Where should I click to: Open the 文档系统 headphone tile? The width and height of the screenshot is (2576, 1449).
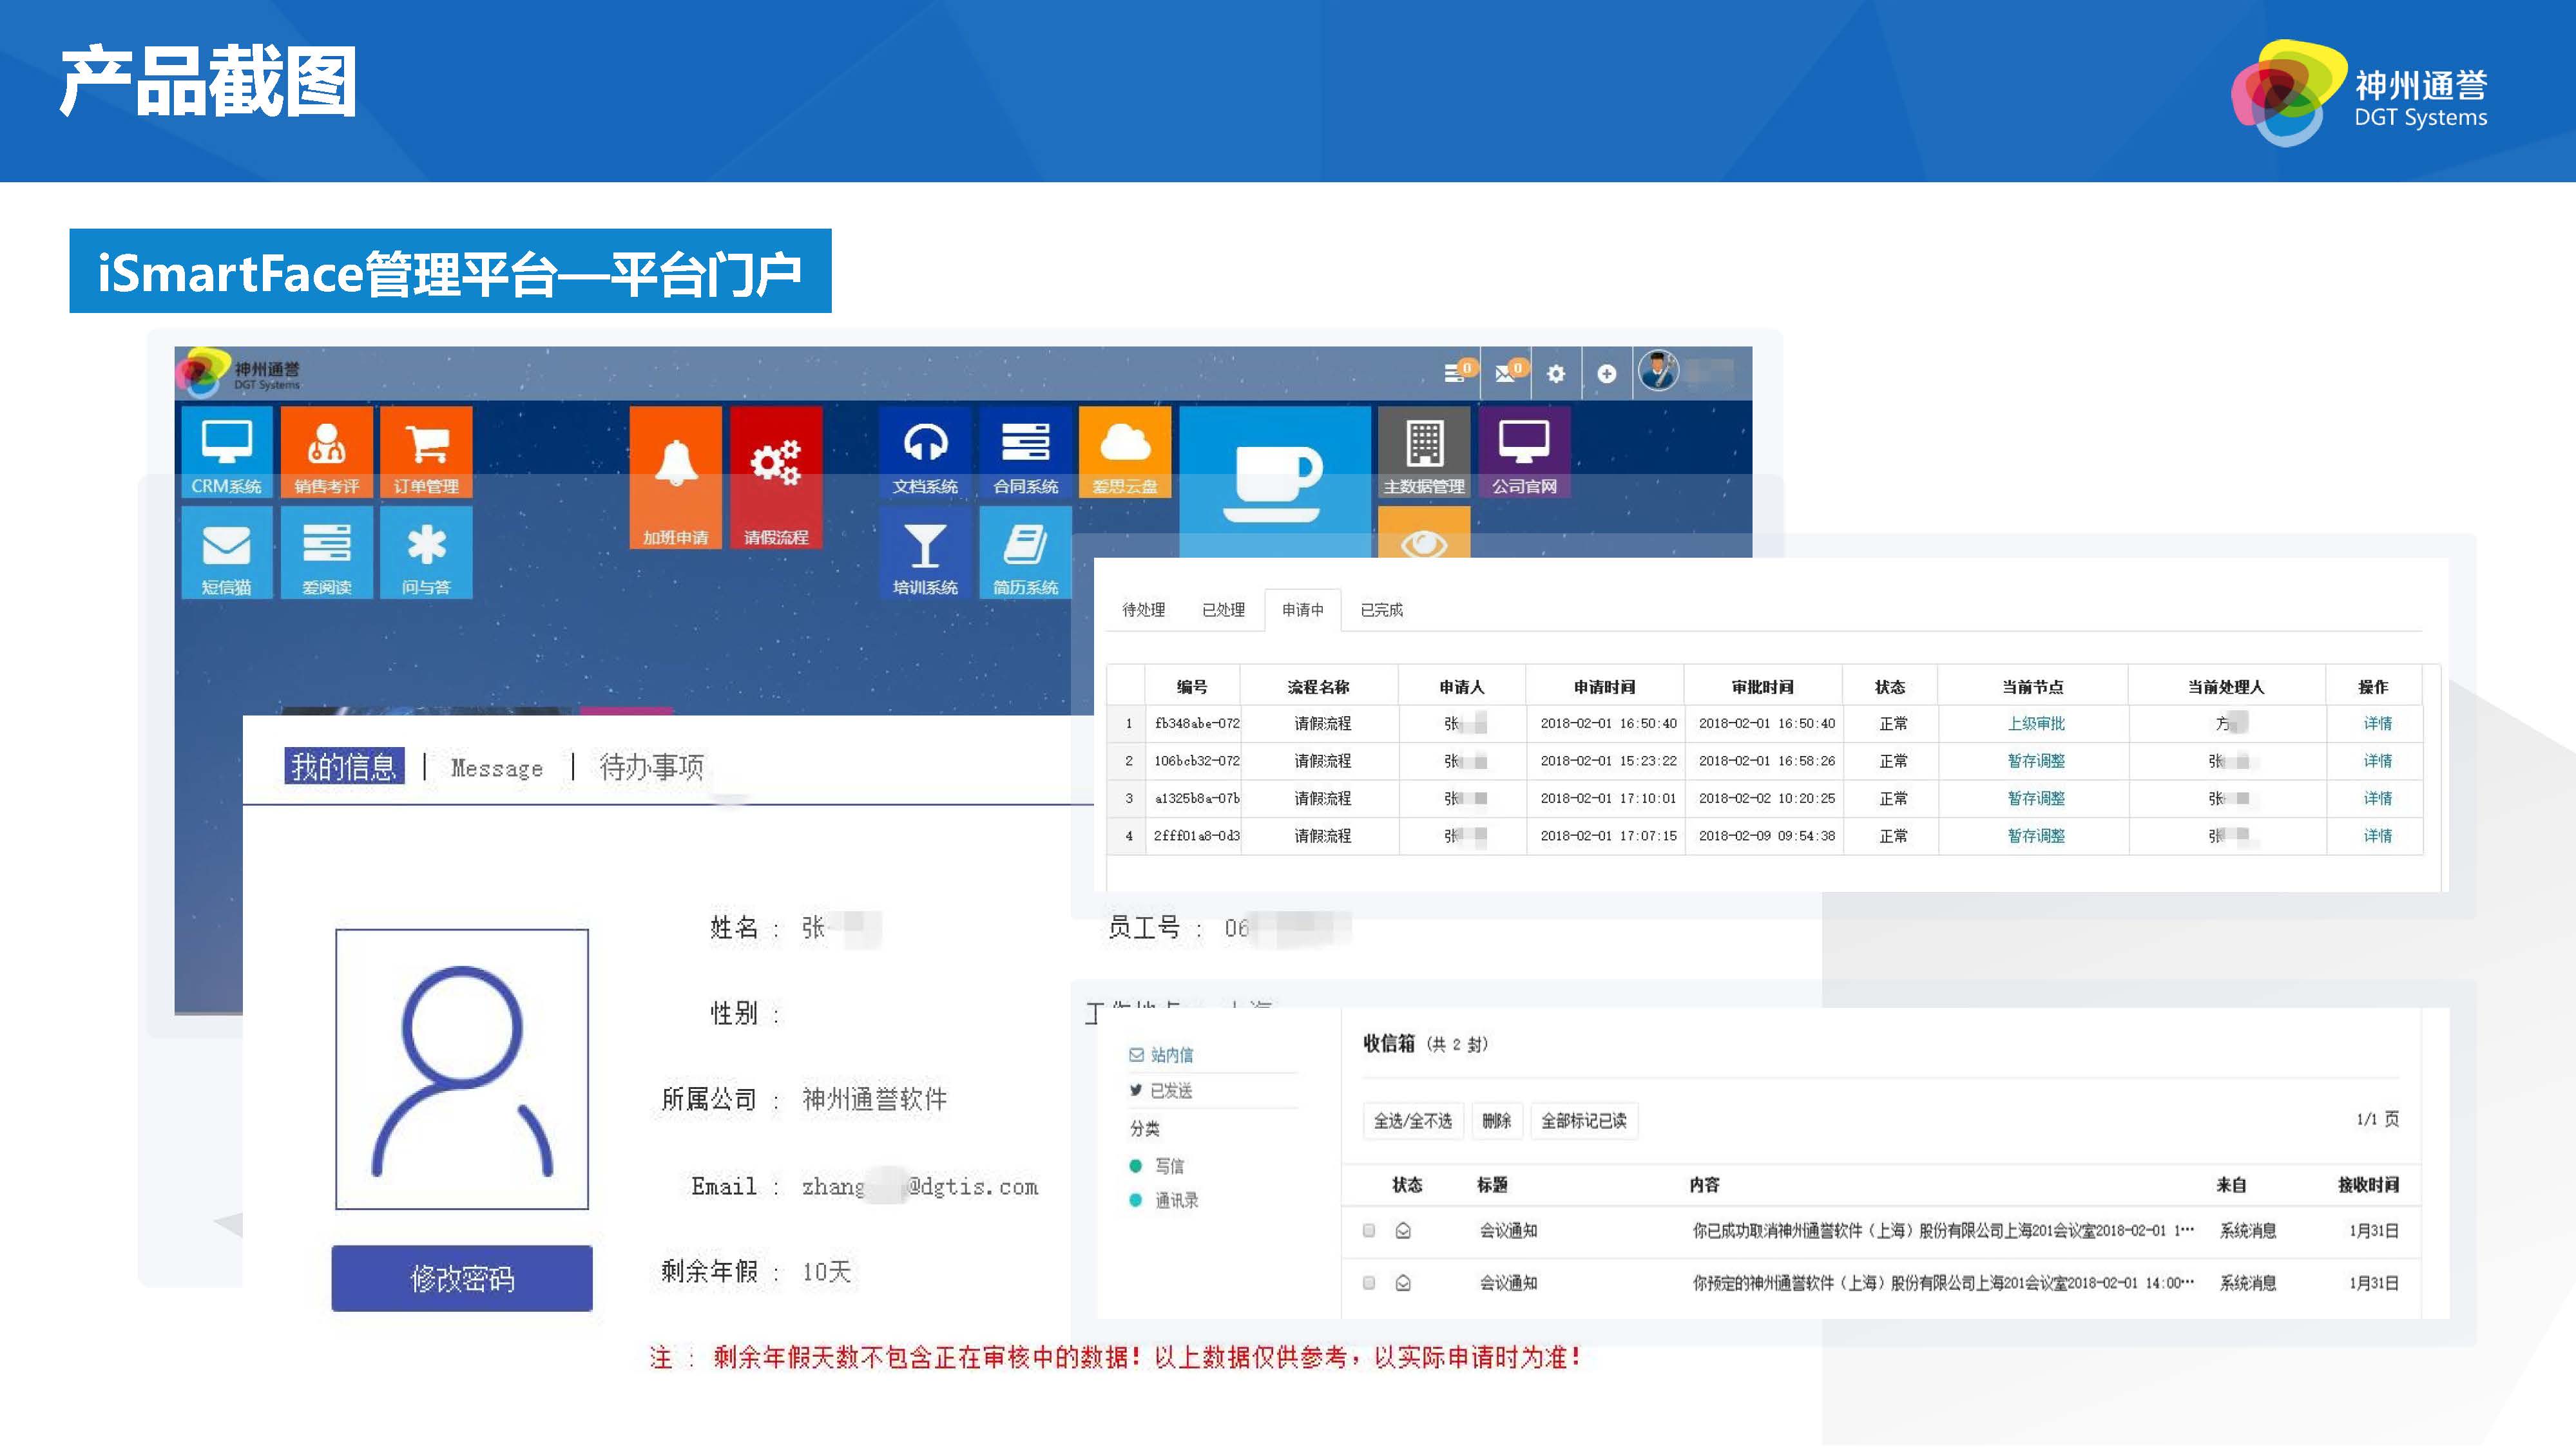point(925,451)
